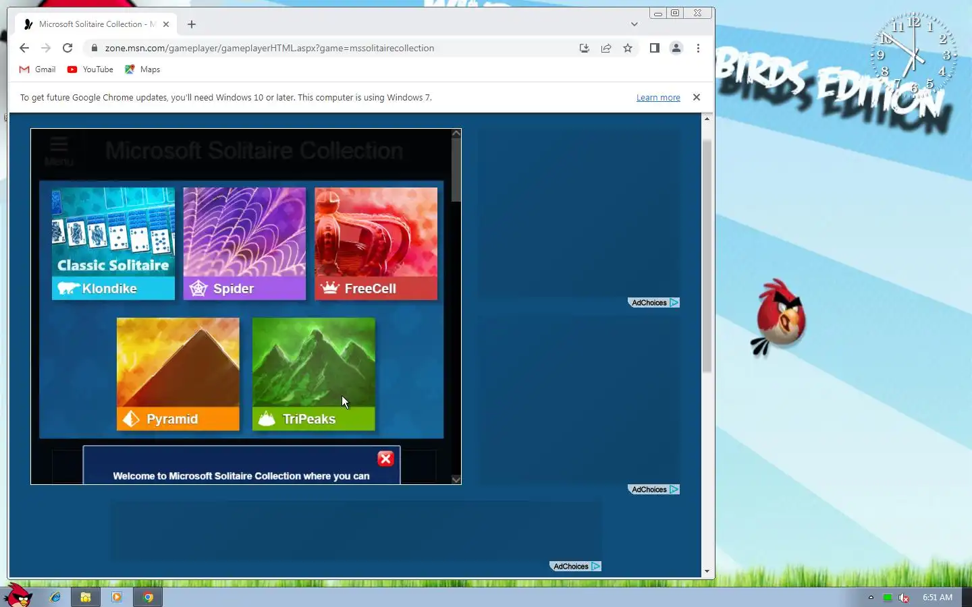
Task: Launch Internet Explorer from the taskbar
Action: pyautogui.click(x=55, y=597)
